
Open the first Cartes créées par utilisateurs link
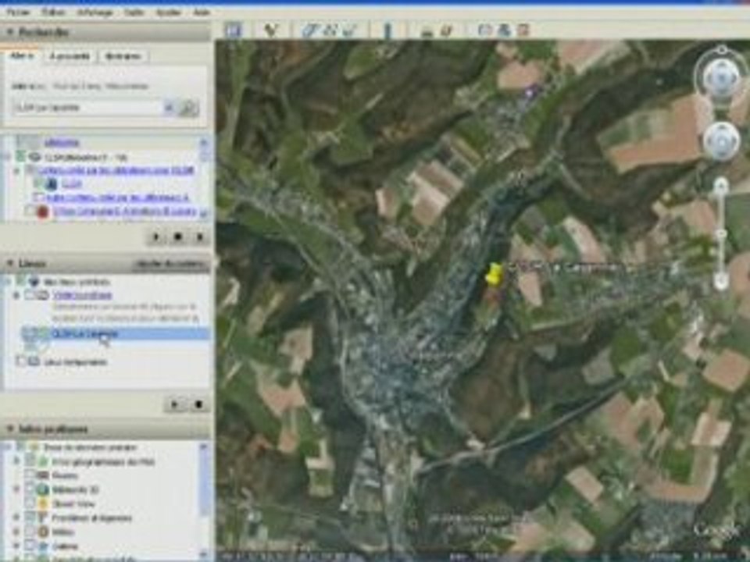point(116,169)
